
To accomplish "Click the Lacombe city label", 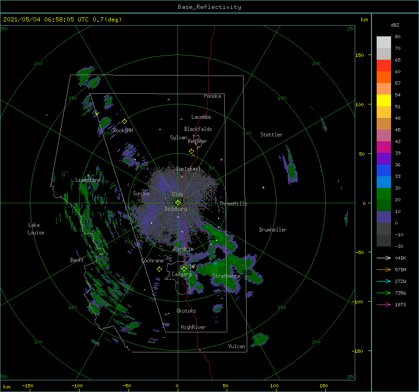I will (x=201, y=117).
